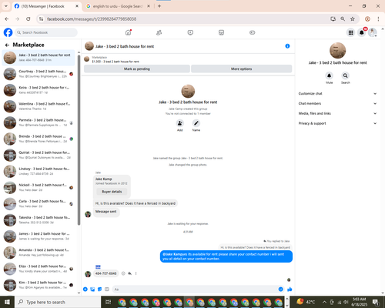Search in conversation using the magnifier icon

click(345, 75)
